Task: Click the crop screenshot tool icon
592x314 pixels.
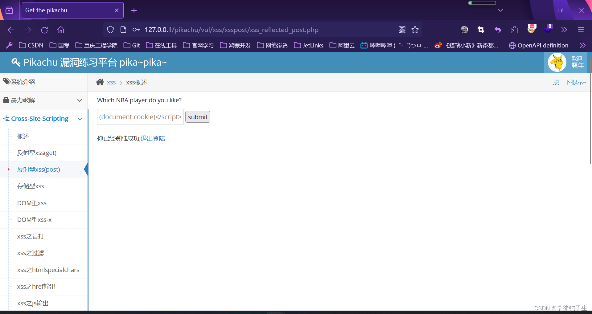Action: coord(481,30)
